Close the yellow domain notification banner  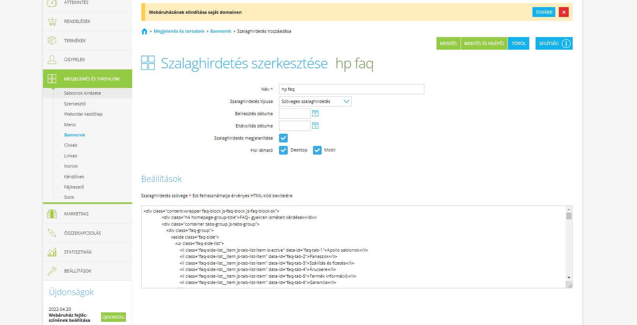(564, 12)
